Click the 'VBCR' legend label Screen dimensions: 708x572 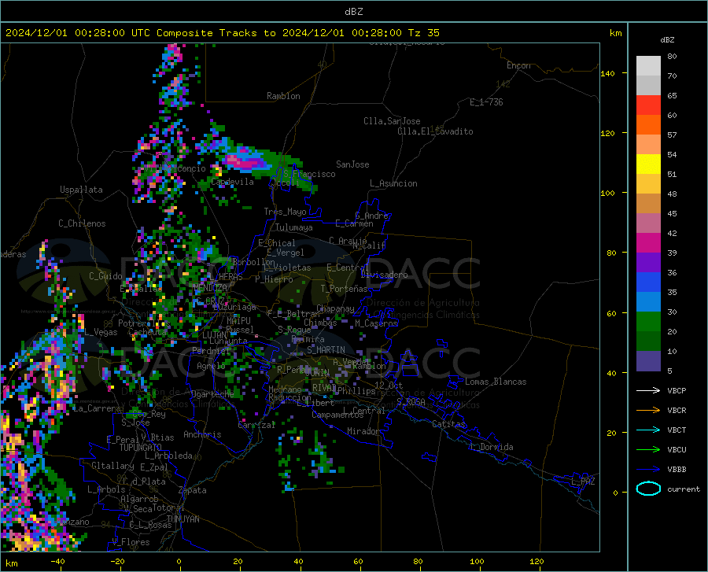pyautogui.click(x=677, y=410)
